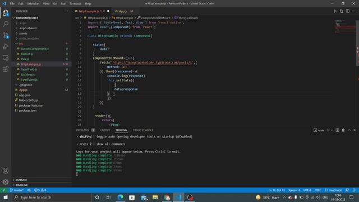The height and width of the screenshot is (202, 359).
Task: Open the Search view in activity bar
Action: (6, 24)
